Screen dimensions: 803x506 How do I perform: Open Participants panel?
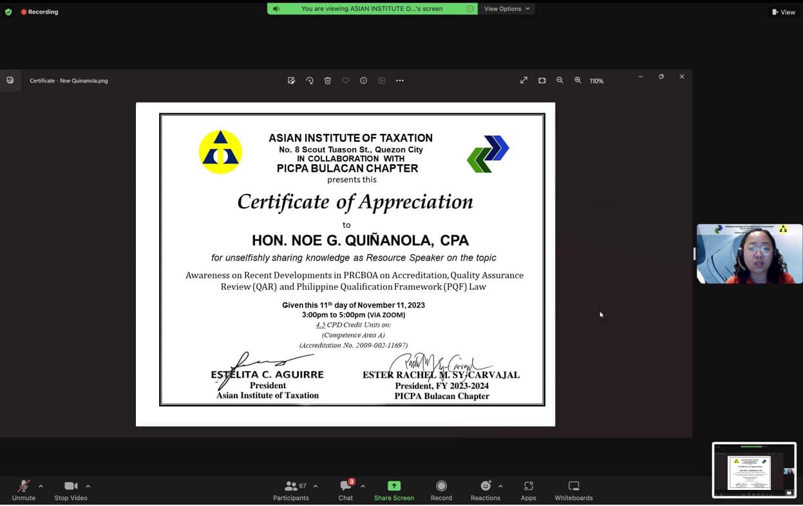click(x=291, y=490)
